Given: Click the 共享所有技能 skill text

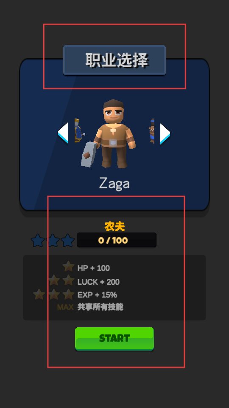Looking at the screenshot, I should [100, 307].
